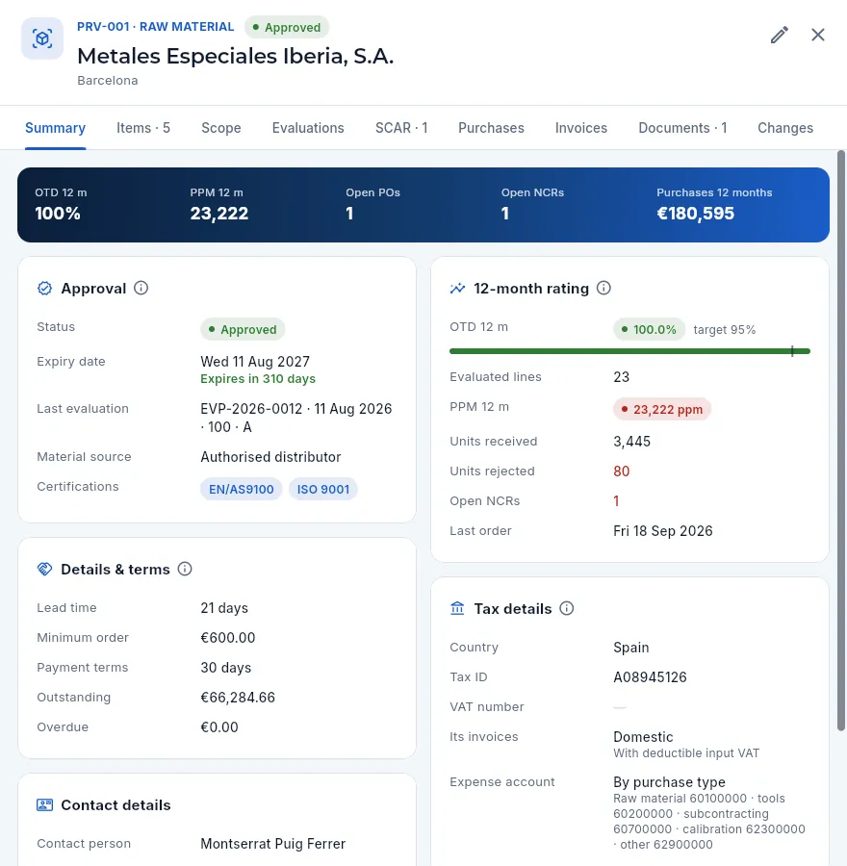
Task: Click the pencil edit icon
Action: [779, 35]
